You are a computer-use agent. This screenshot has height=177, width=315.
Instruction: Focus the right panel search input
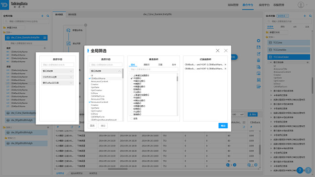coord(289,21)
